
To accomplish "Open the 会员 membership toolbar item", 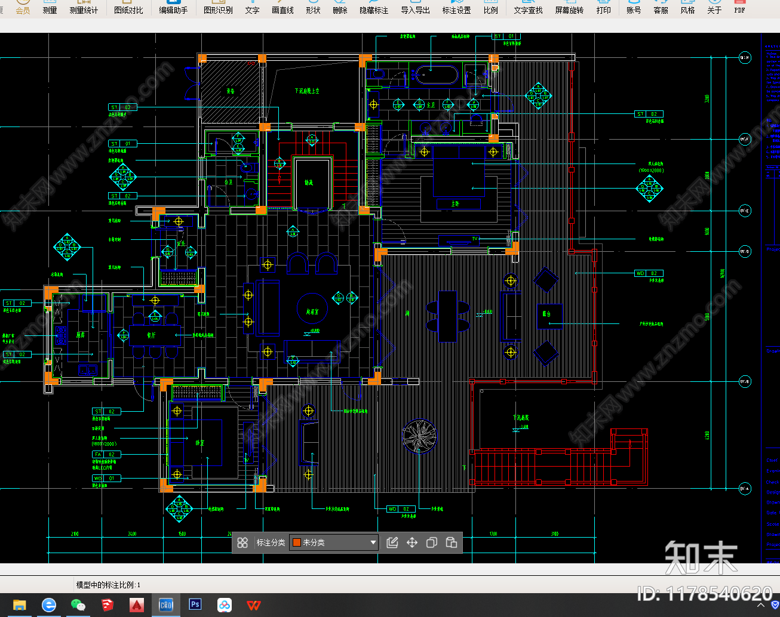I will 23,7.
